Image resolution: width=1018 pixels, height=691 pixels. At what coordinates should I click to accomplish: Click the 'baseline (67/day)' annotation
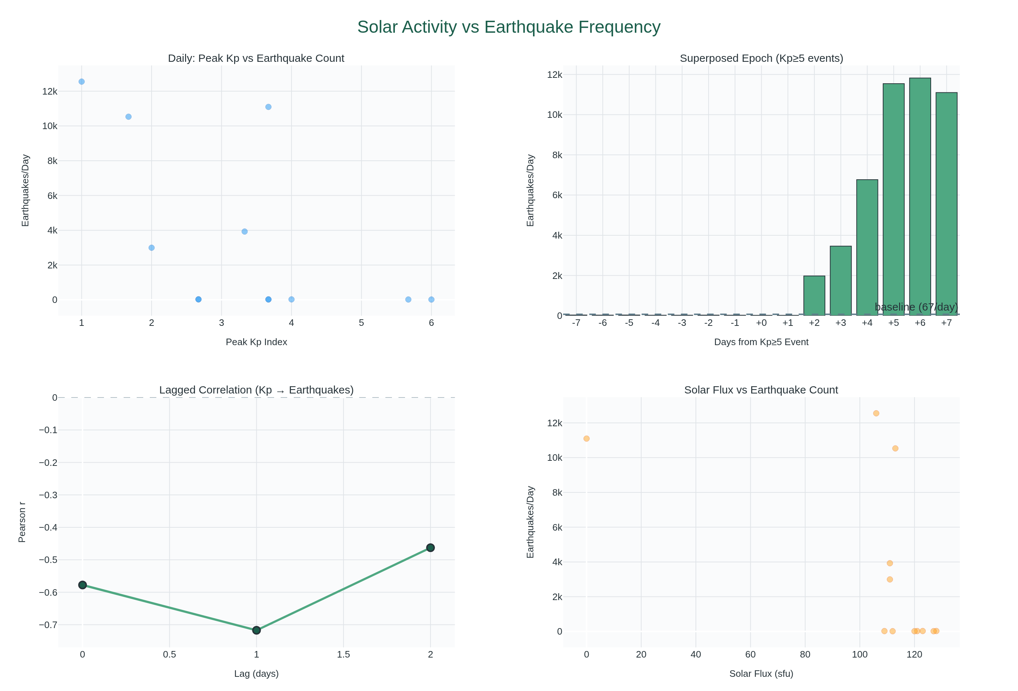[916, 307]
